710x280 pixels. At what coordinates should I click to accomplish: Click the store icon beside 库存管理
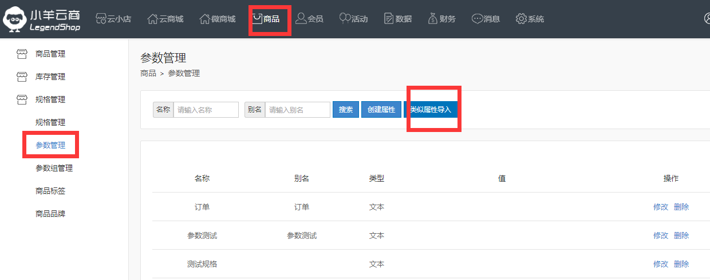coord(22,77)
